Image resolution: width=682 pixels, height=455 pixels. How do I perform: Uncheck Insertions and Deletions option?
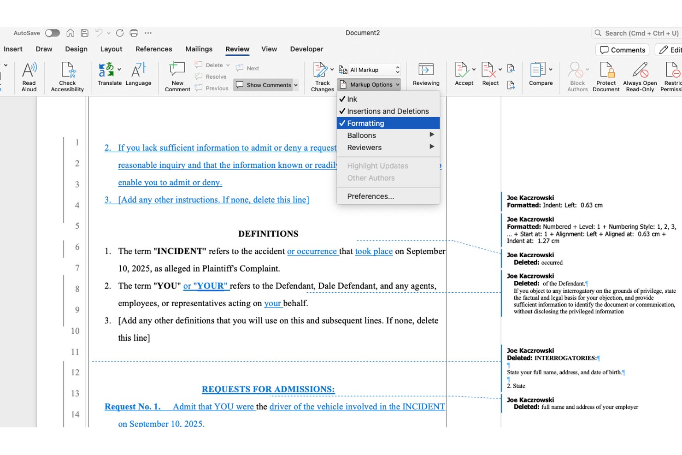tap(388, 111)
